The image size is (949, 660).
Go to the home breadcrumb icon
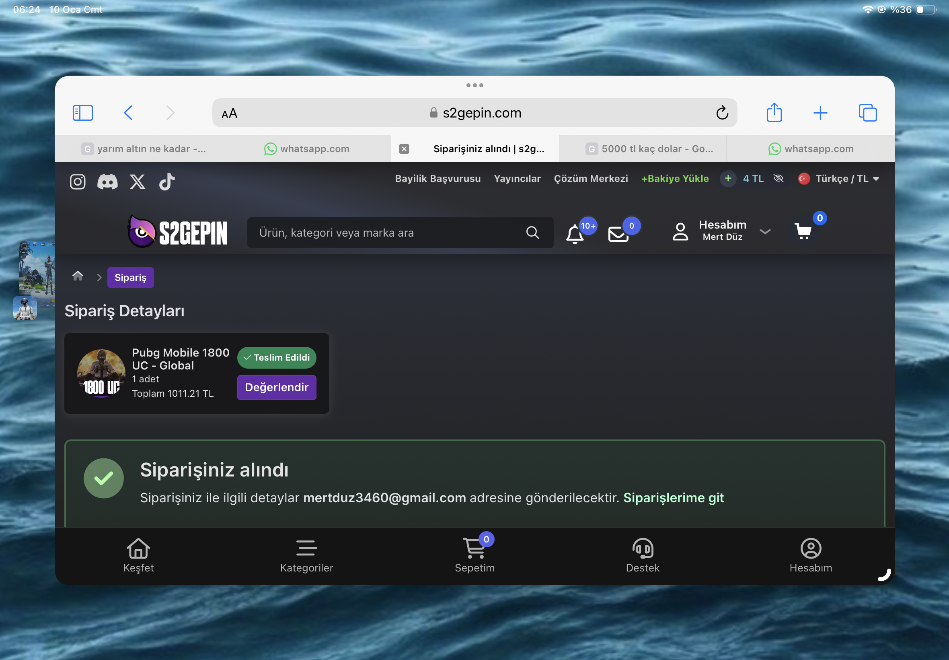point(78,276)
